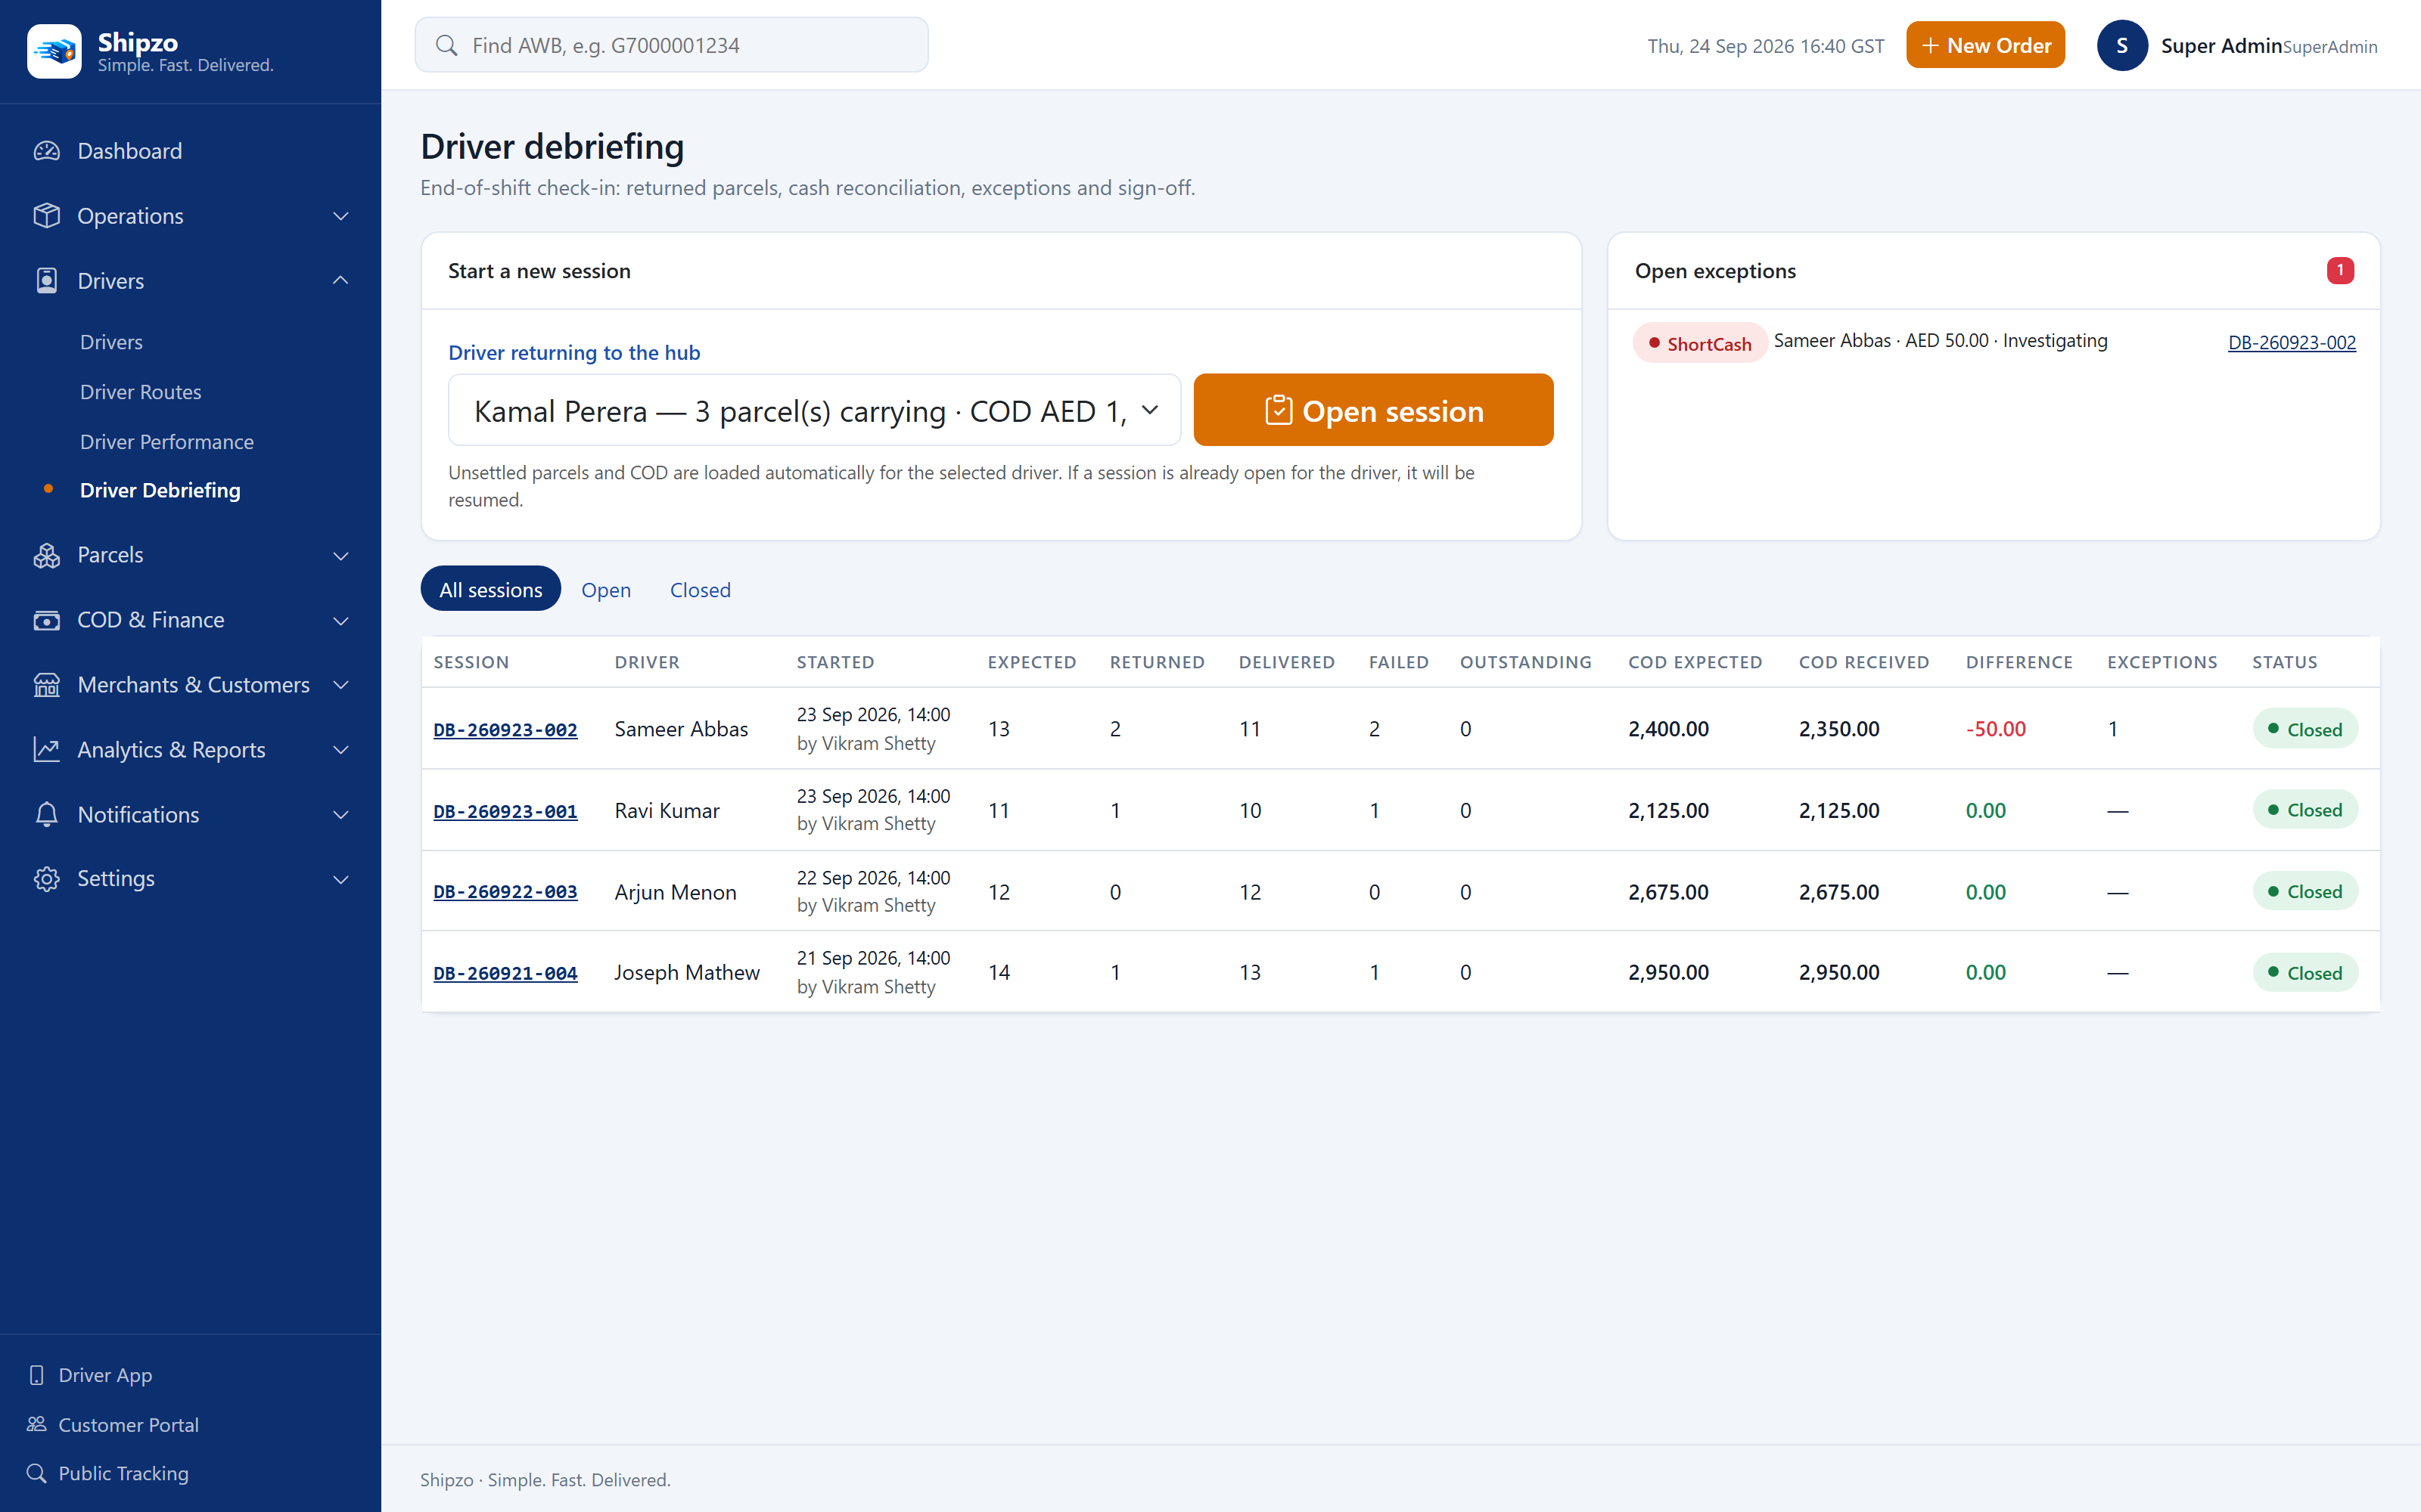The width and height of the screenshot is (2421, 1512).
Task: Open session link DB-260921-004
Action: (x=505, y=973)
